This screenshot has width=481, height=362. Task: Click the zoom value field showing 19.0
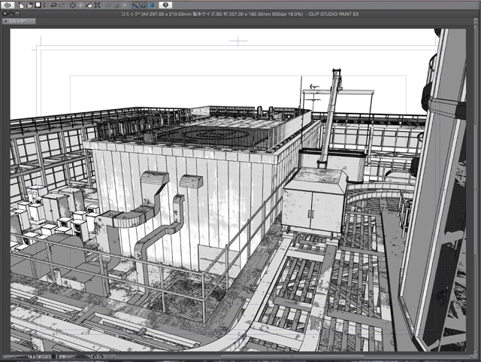32,357
